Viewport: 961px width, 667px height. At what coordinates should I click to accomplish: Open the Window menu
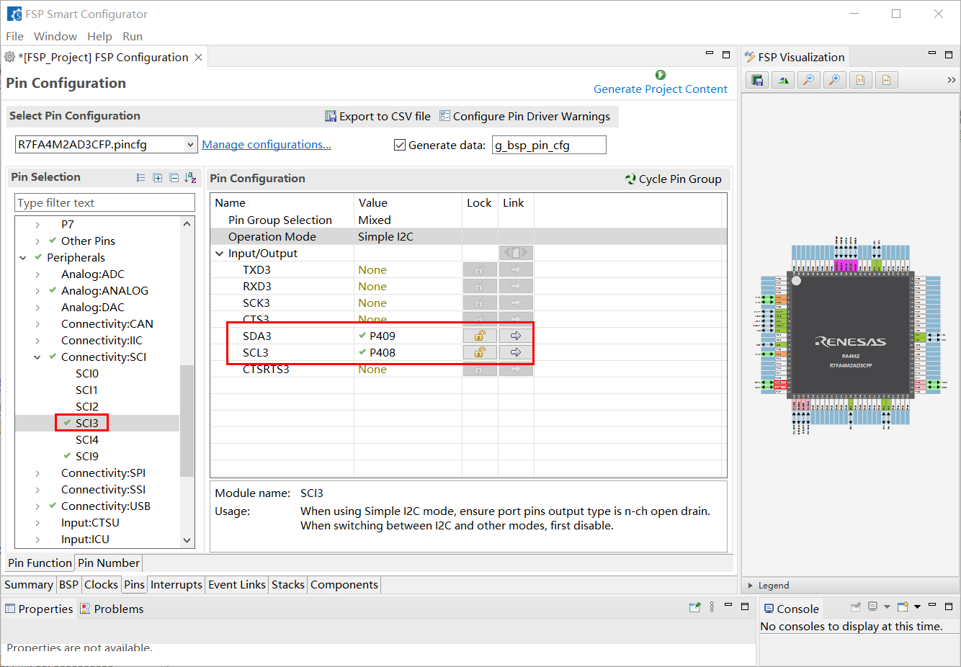point(55,36)
